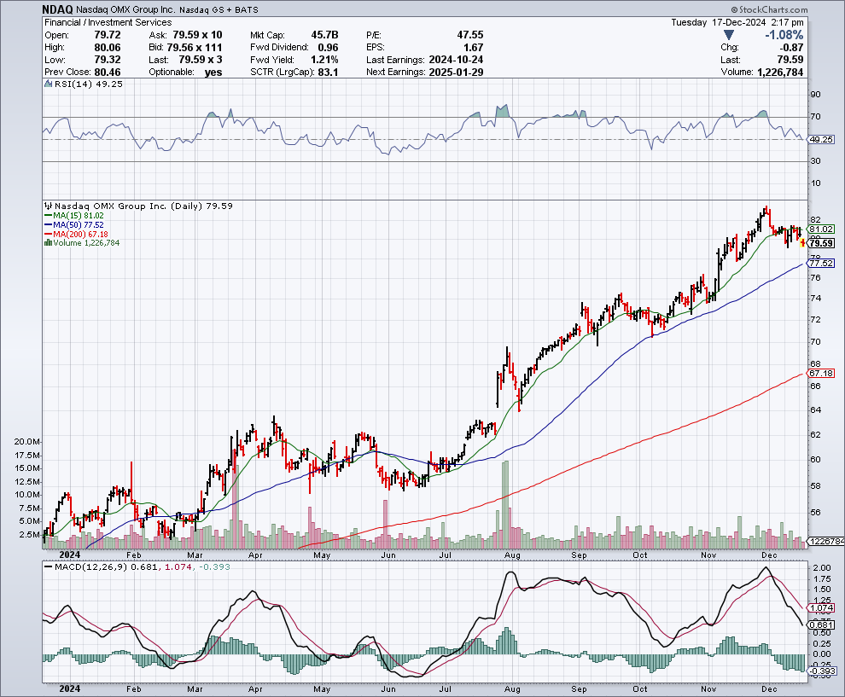Click the 81.02 MA(15) price tag
845x697 pixels.
821,229
